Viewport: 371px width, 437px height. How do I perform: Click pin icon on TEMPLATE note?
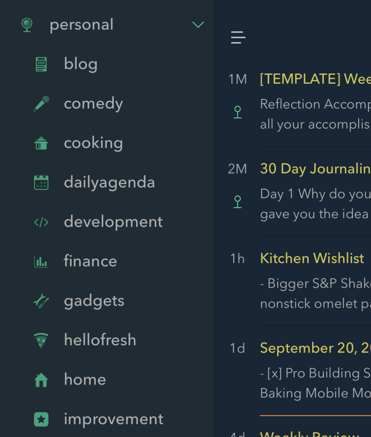(x=238, y=112)
